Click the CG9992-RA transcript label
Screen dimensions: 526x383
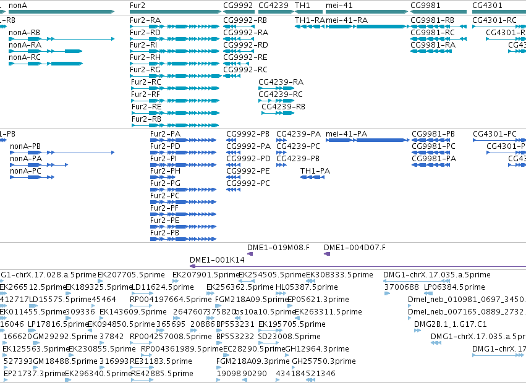point(246,33)
